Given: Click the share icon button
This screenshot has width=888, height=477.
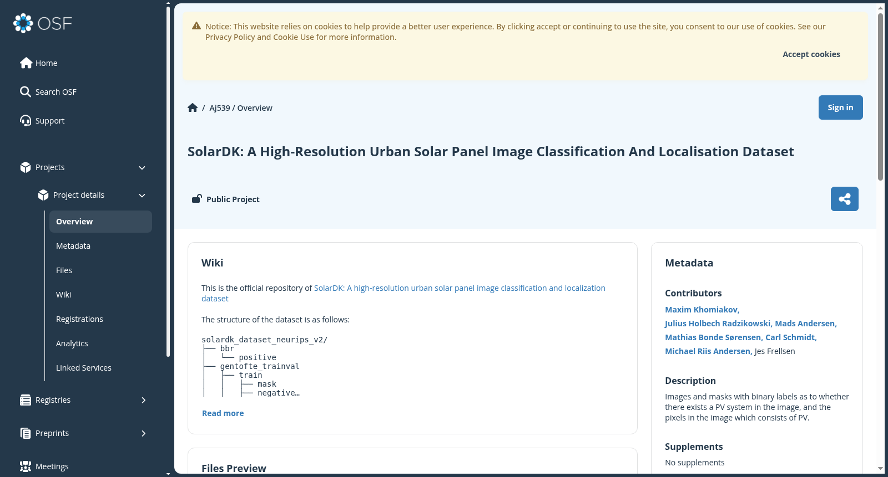Looking at the screenshot, I should click(845, 199).
